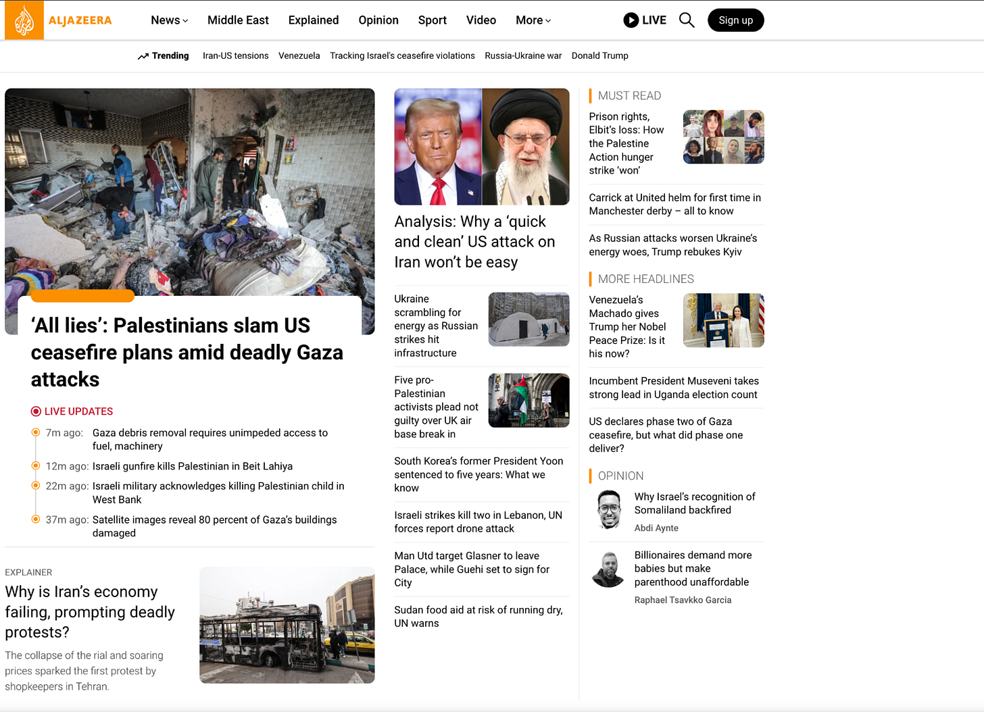Open Israeli gunfire kills Palestinian update
The width and height of the screenshot is (984, 712).
[193, 466]
